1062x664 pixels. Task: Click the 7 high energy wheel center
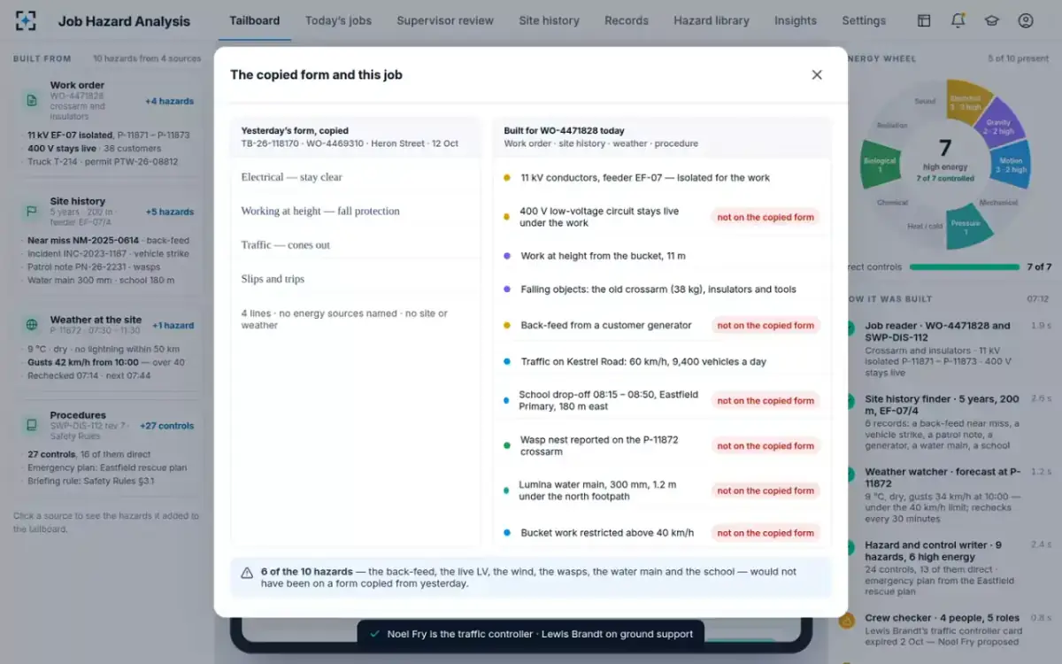coord(945,158)
